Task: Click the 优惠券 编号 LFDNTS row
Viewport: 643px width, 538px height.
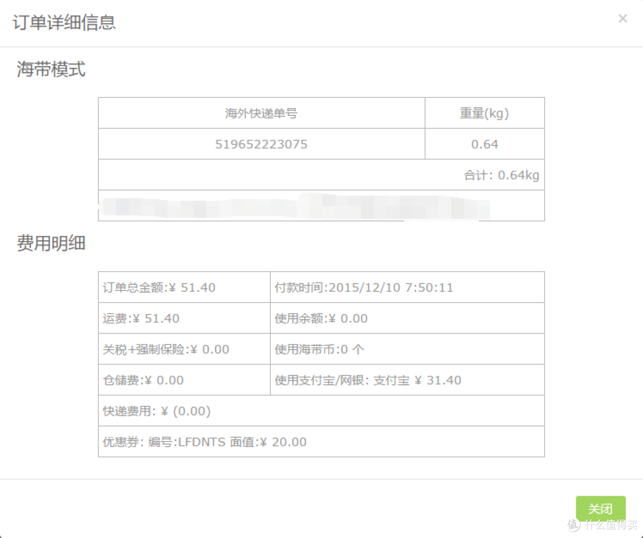Action: pos(321,442)
